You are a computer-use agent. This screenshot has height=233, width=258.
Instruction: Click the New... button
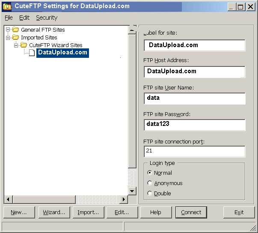coord(19,212)
